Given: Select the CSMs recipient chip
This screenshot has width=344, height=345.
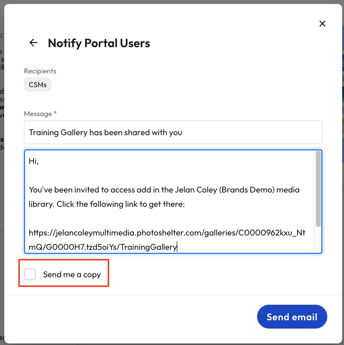Looking at the screenshot, I should 38,84.
